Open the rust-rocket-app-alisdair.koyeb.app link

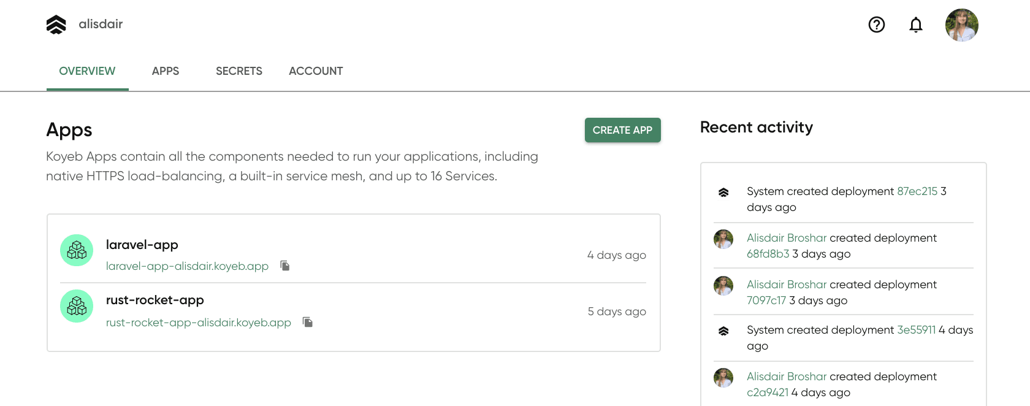click(198, 323)
